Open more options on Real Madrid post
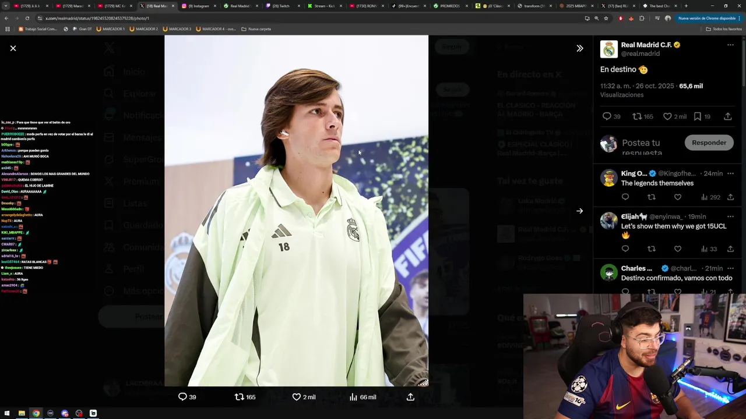Image resolution: width=746 pixels, height=419 pixels. point(730,45)
